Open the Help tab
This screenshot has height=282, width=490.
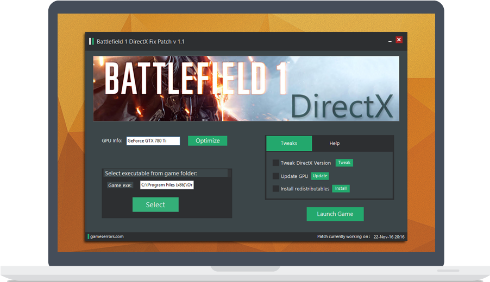pos(335,143)
